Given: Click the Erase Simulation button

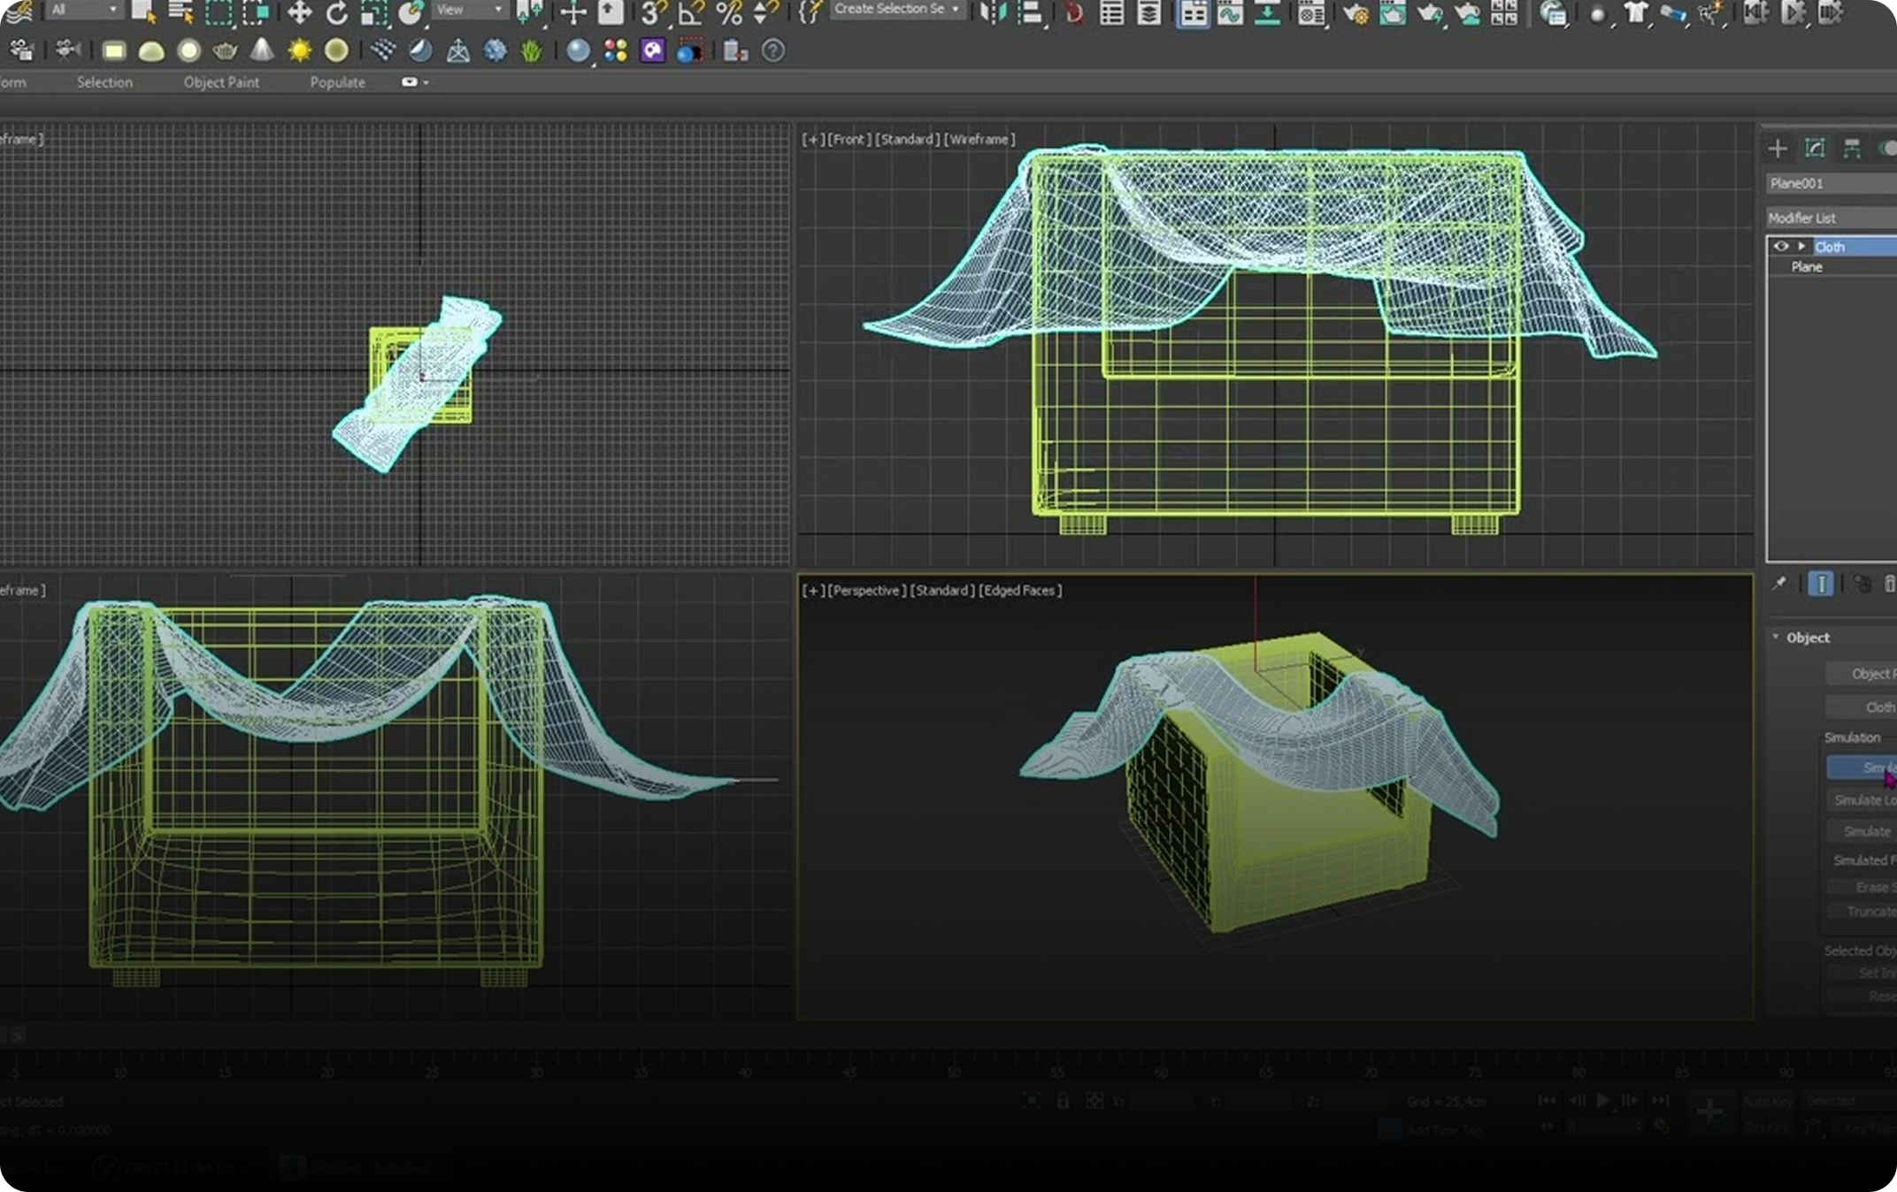Looking at the screenshot, I should tap(1862, 887).
